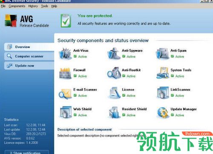Click the Statistics heading

[x=12, y=119]
